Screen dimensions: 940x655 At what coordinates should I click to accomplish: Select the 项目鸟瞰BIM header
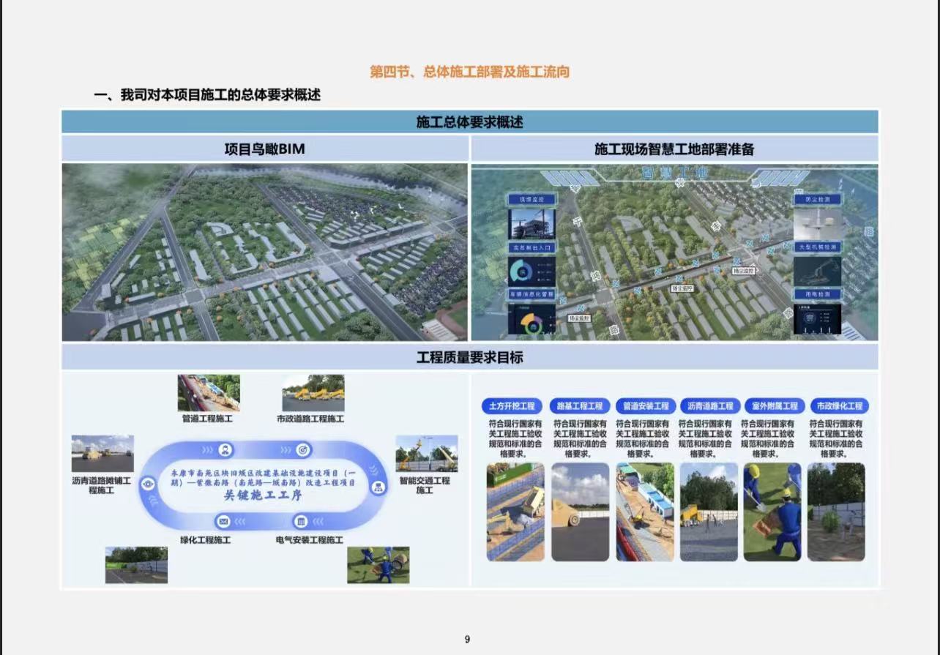click(x=264, y=149)
